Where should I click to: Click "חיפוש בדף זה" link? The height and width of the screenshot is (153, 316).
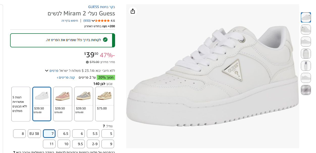70,21
